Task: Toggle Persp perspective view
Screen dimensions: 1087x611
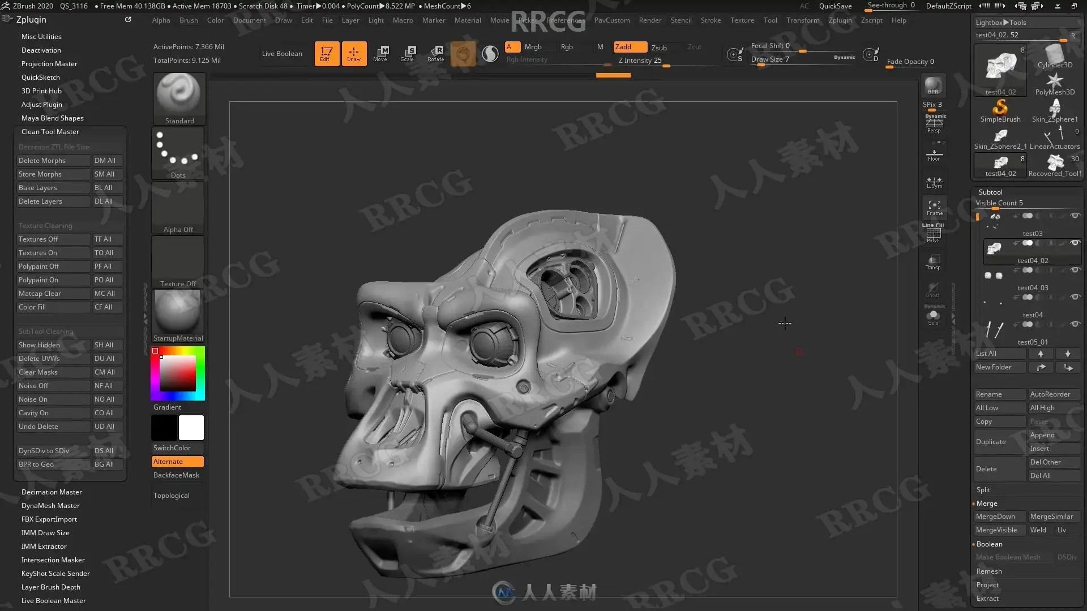Action: (x=934, y=124)
